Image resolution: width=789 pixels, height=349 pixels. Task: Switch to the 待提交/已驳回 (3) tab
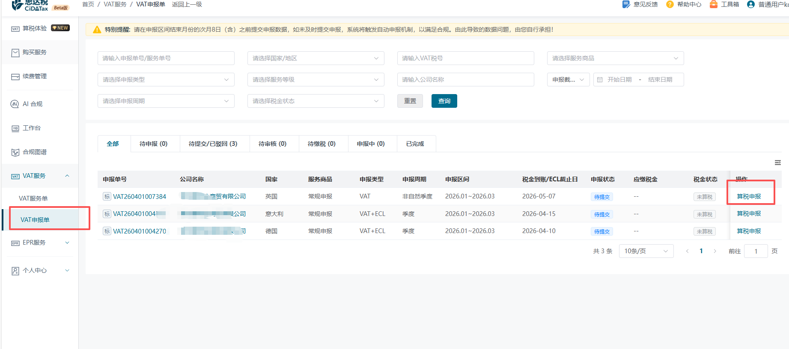pos(213,144)
